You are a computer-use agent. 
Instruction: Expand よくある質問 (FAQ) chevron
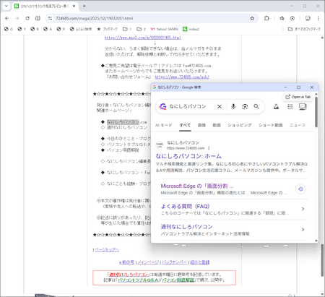[303, 209]
